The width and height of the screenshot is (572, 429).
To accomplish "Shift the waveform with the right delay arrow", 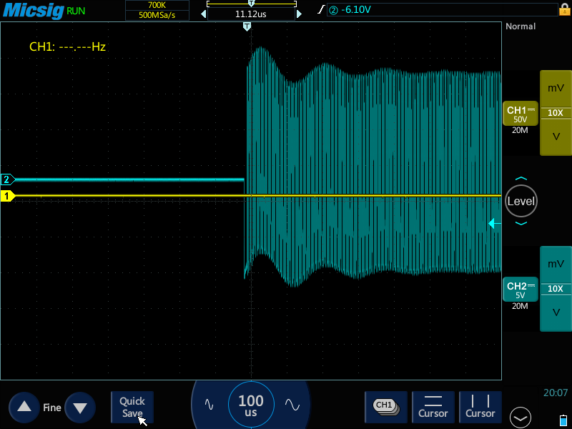I will (299, 14).
